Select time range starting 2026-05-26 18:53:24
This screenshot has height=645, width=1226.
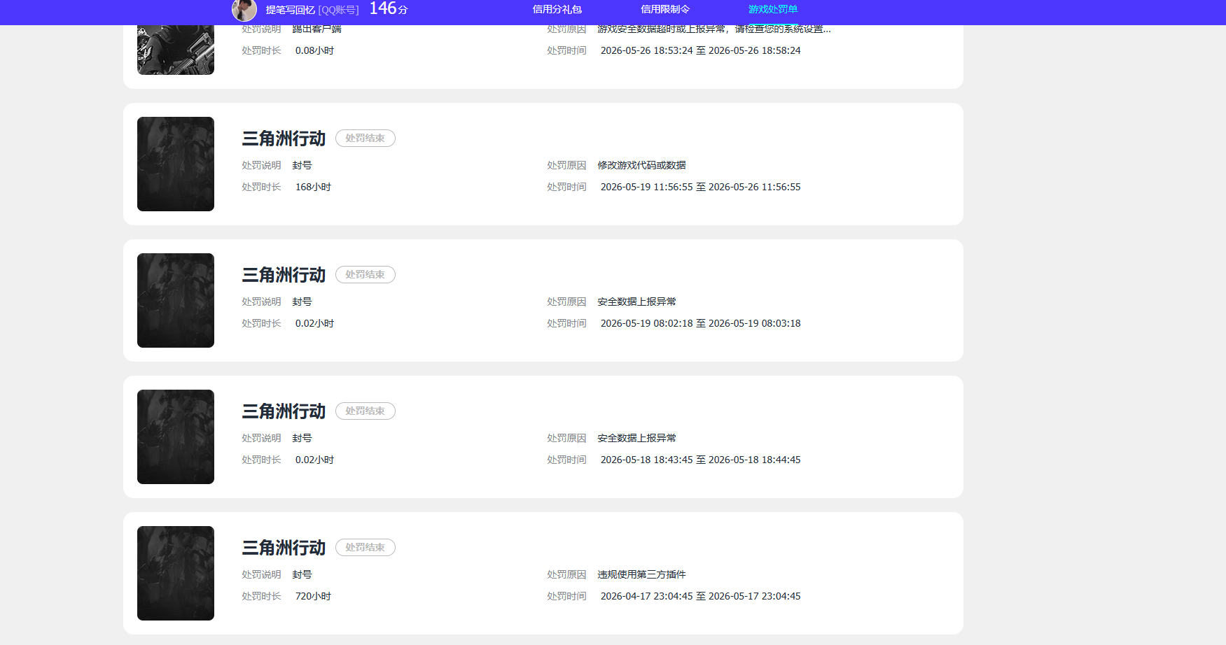[700, 50]
